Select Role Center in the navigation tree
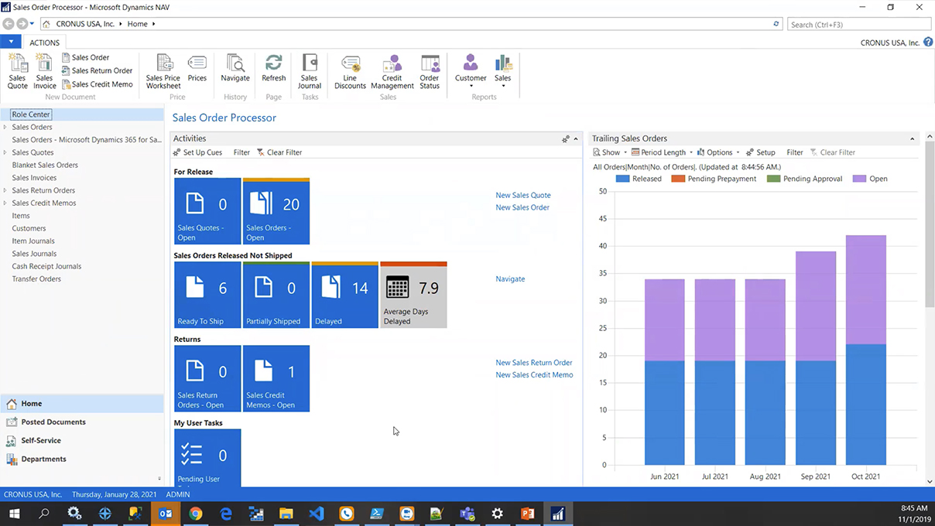This screenshot has height=526, width=935. coord(31,114)
